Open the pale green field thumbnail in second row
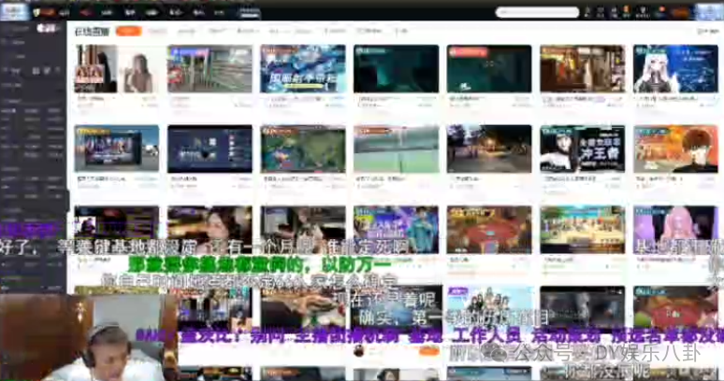The image size is (724, 381). (x=397, y=148)
